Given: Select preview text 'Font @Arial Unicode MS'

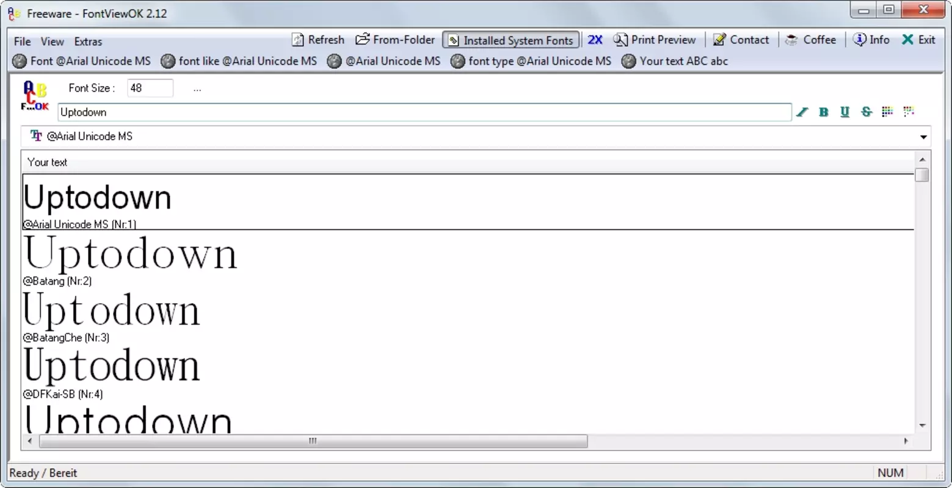Looking at the screenshot, I should pyautogui.click(x=81, y=61).
